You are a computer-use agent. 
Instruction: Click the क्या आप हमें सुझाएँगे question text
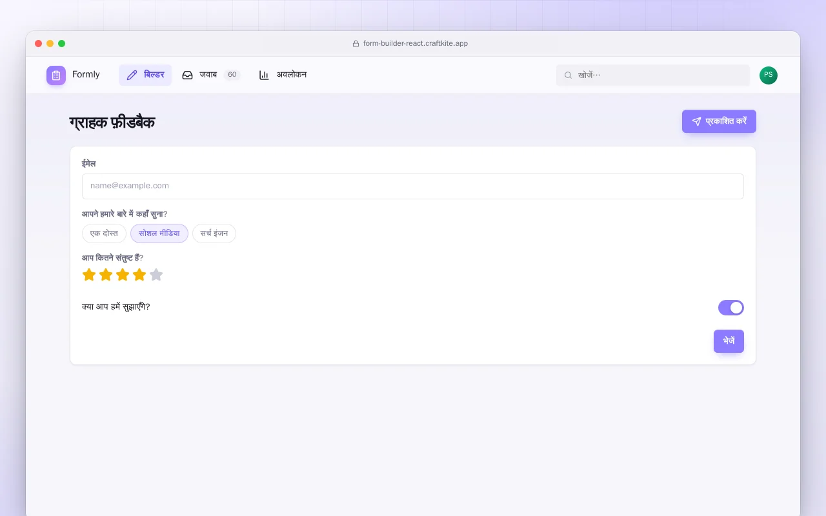116,307
